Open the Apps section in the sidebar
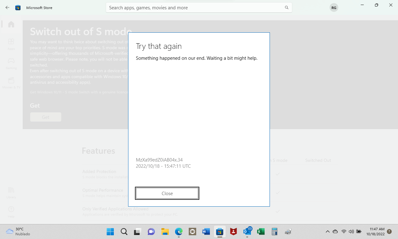This screenshot has height=239, width=398. [11, 44]
